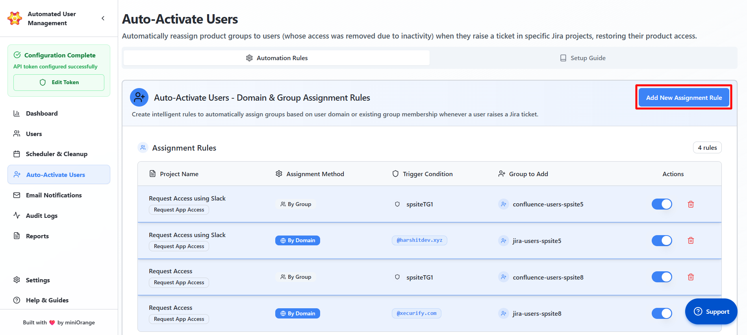Click the Settings gear icon in sidebar
The width and height of the screenshot is (747, 335).
tap(17, 280)
